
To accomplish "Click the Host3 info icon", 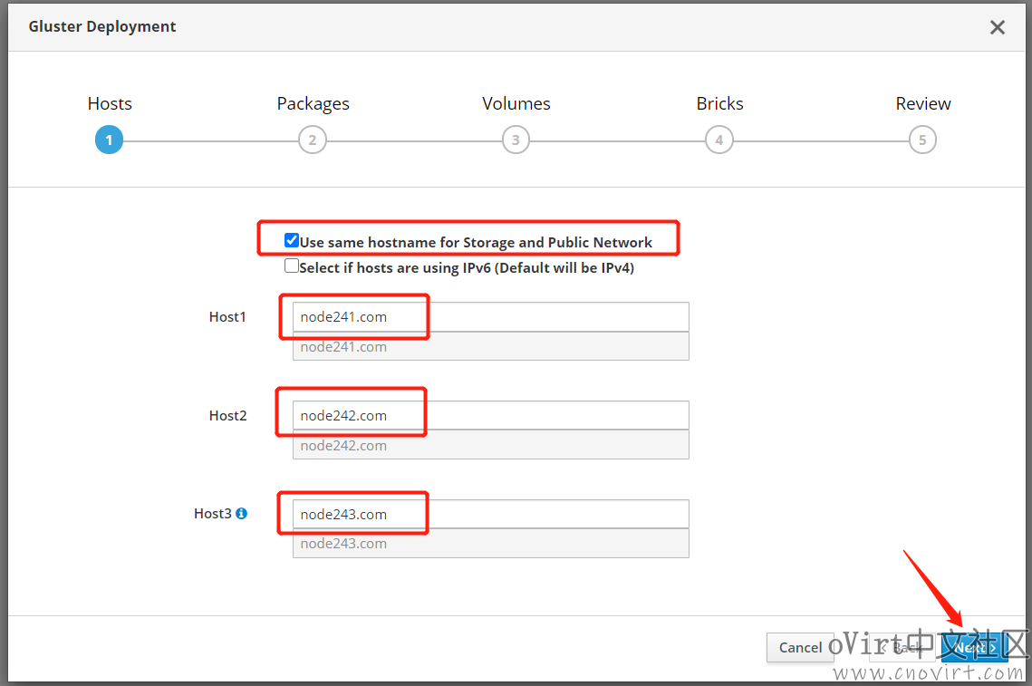I will [242, 514].
